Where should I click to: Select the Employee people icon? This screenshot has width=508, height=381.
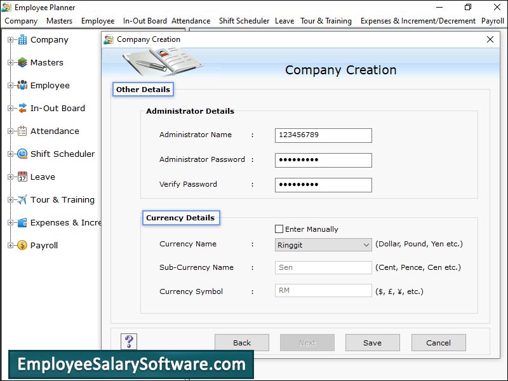pyautogui.click(x=22, y=86)
